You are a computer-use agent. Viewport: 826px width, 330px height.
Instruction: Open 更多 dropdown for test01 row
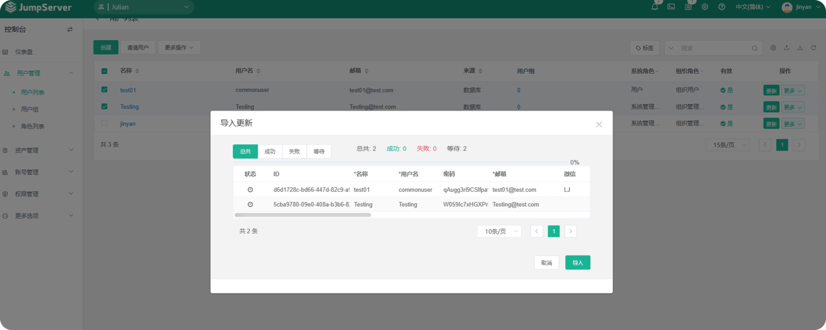pyautogui.click(x=793, y=91)
